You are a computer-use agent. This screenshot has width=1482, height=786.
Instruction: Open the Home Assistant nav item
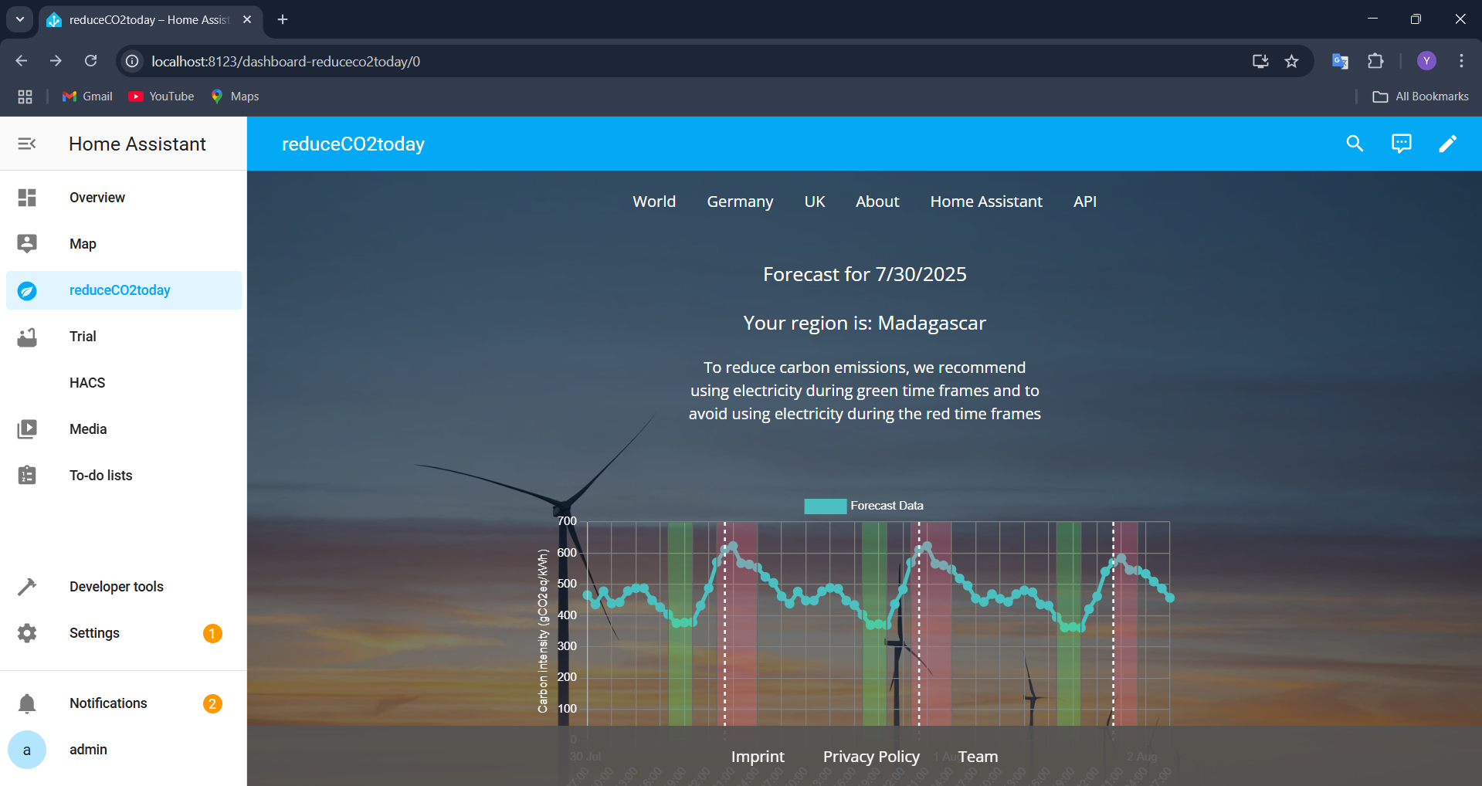pyautogui.click(x=986, y=202)
